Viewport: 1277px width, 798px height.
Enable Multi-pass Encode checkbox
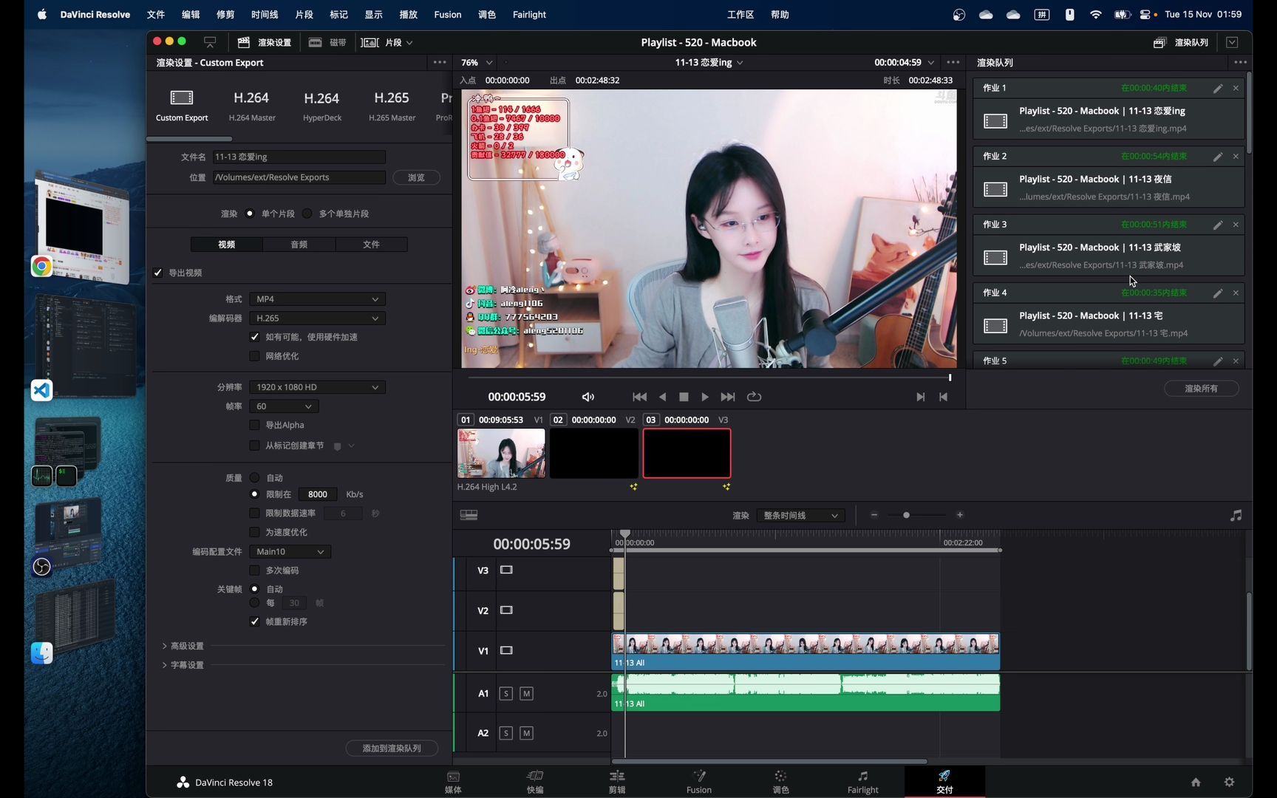pyautogui.click(x=254, y=570)
